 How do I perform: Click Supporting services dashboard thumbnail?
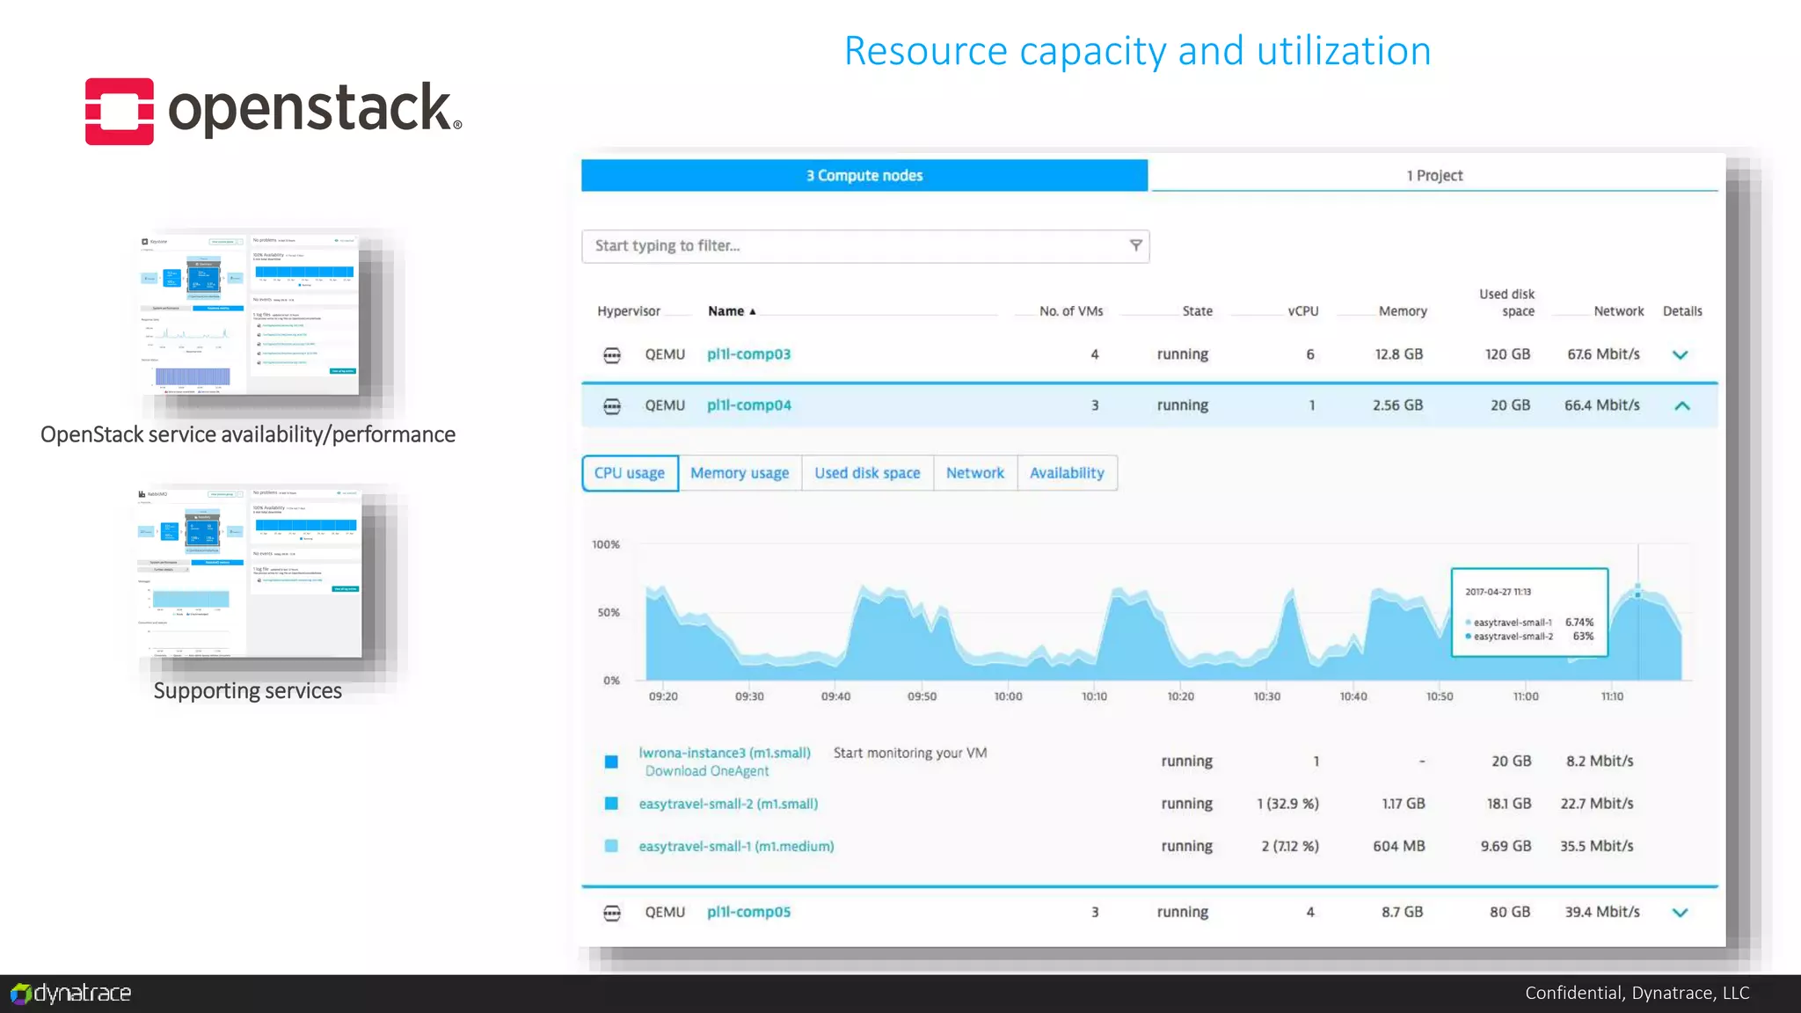pos(250,572)
